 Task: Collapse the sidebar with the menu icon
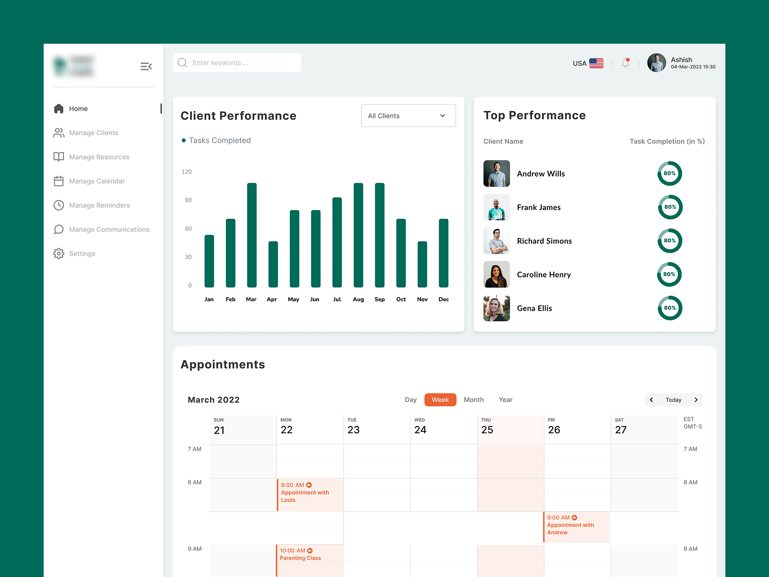146,66
